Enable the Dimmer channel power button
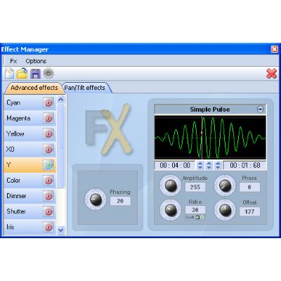 (x=48, y=196)
